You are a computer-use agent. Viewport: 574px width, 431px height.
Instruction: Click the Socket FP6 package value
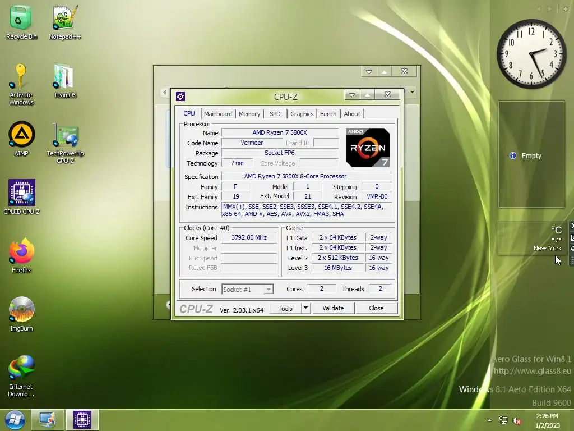coord(280,153)
